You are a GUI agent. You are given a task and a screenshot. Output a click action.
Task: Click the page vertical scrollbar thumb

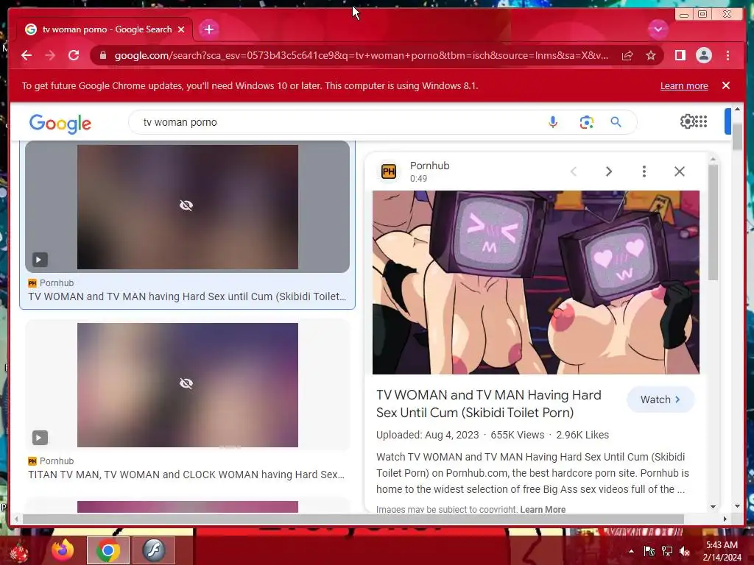(737, 135)
